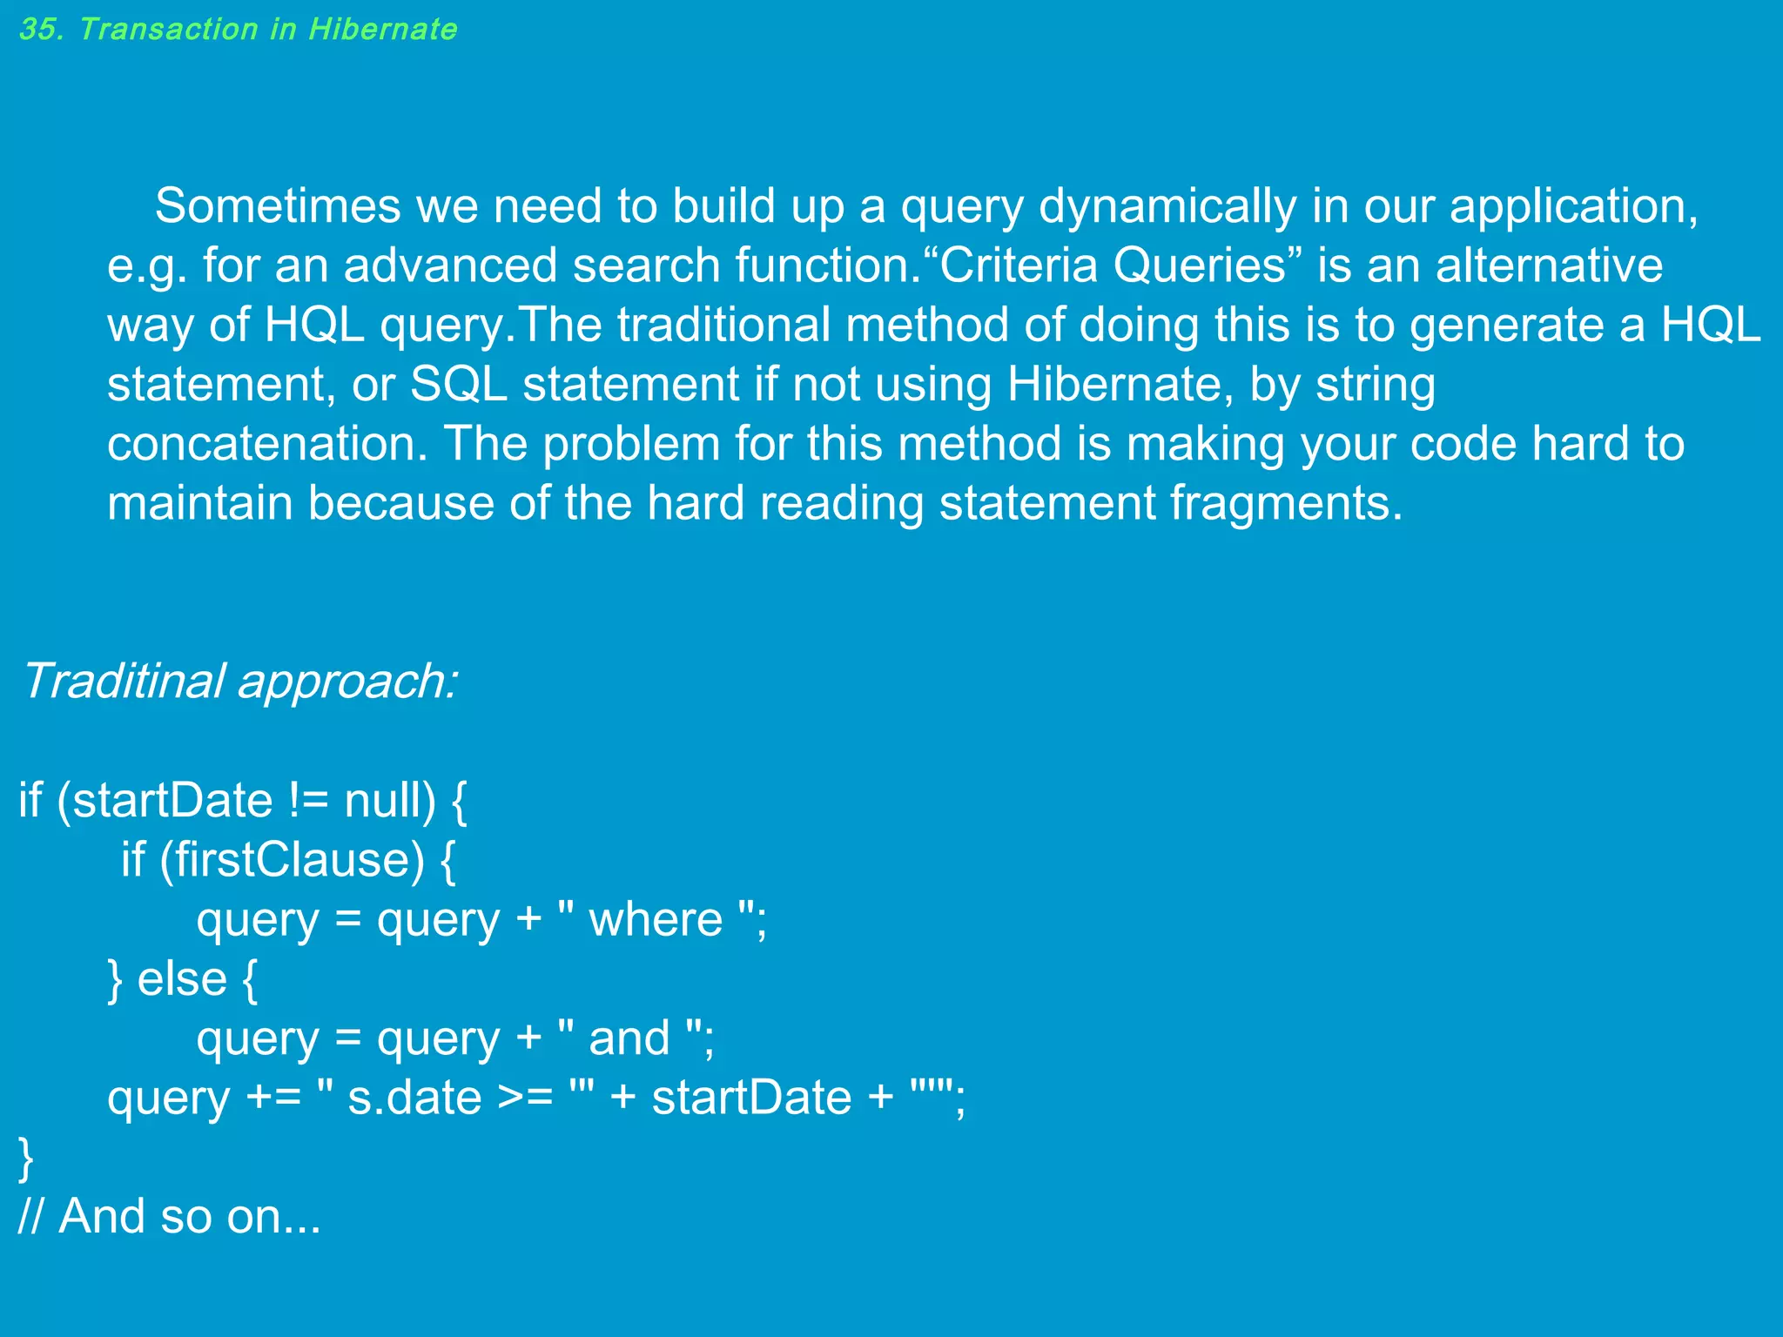
Task: Click the line "if (firstClause) {"
Action: click(x=288, y=860)
